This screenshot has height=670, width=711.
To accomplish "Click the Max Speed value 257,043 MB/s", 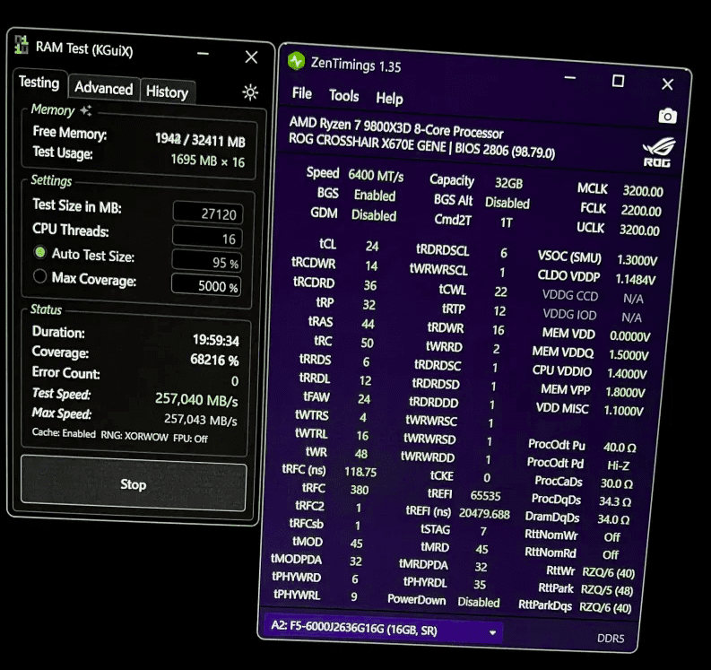I will (201, 419).
